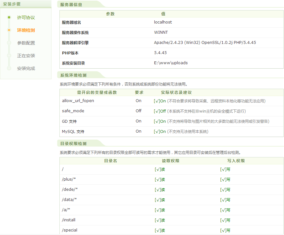Click the step bullet beside 参数配置
Screen dimensions: 284x235
[9, 43]
